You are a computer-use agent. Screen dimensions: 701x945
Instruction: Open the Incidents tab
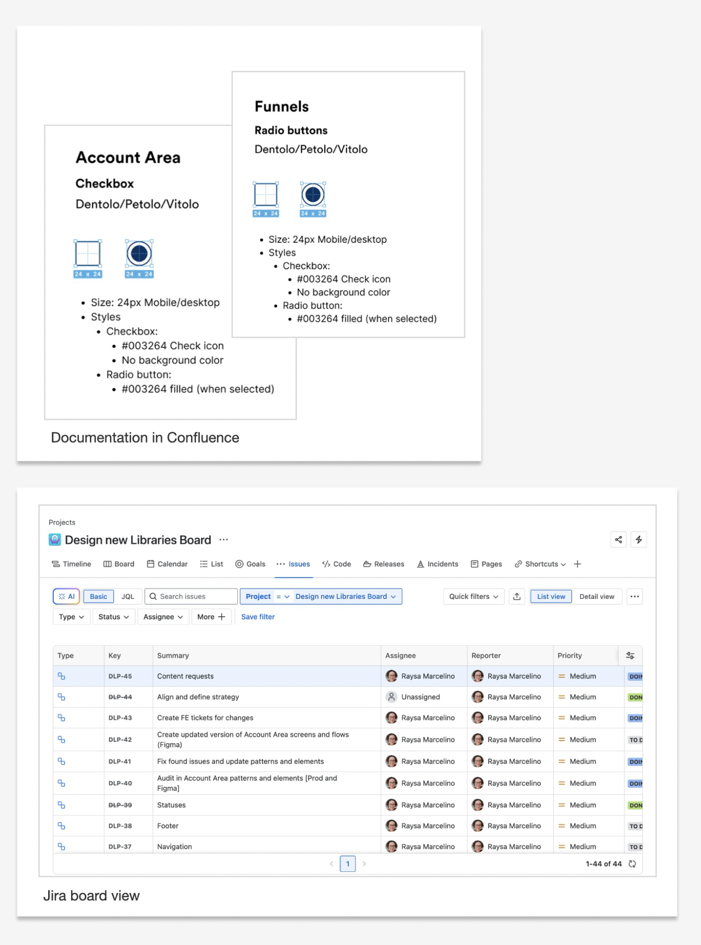pos(438,564)
